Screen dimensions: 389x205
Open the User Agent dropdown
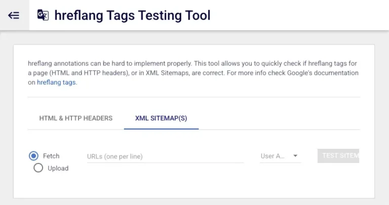tap(280, 156)
